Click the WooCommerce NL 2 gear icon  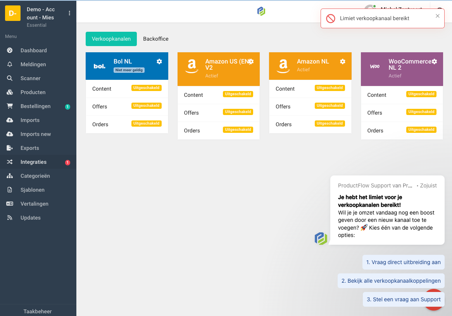click(x=435, y=62)
